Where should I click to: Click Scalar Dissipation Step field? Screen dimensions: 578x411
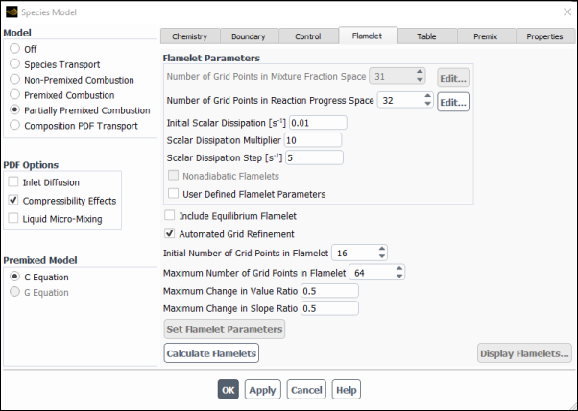click(x=314, y=157)
